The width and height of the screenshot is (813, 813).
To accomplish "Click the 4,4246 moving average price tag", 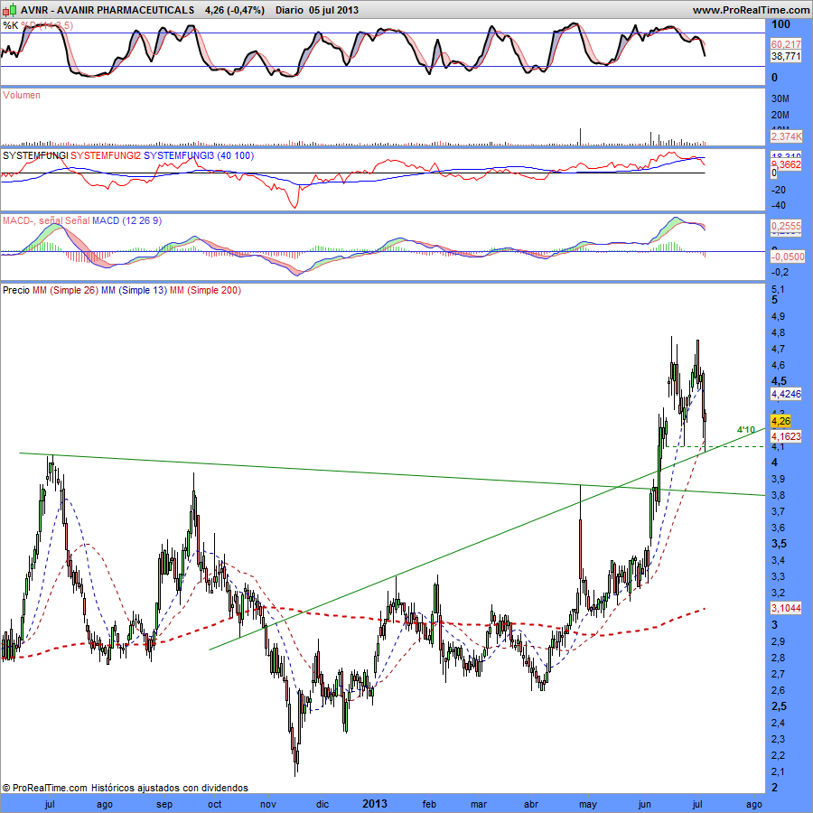I will (786, 394).
